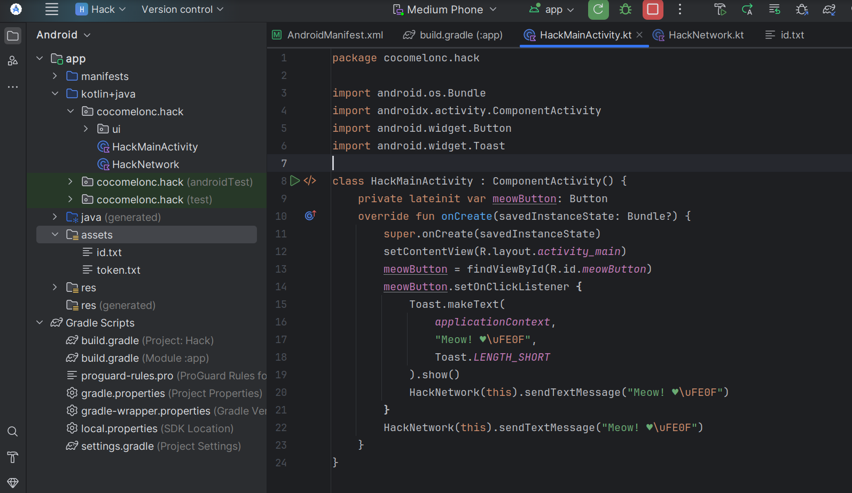
Task: Expand the manifests folder
Action: click(x=55, y=76)
